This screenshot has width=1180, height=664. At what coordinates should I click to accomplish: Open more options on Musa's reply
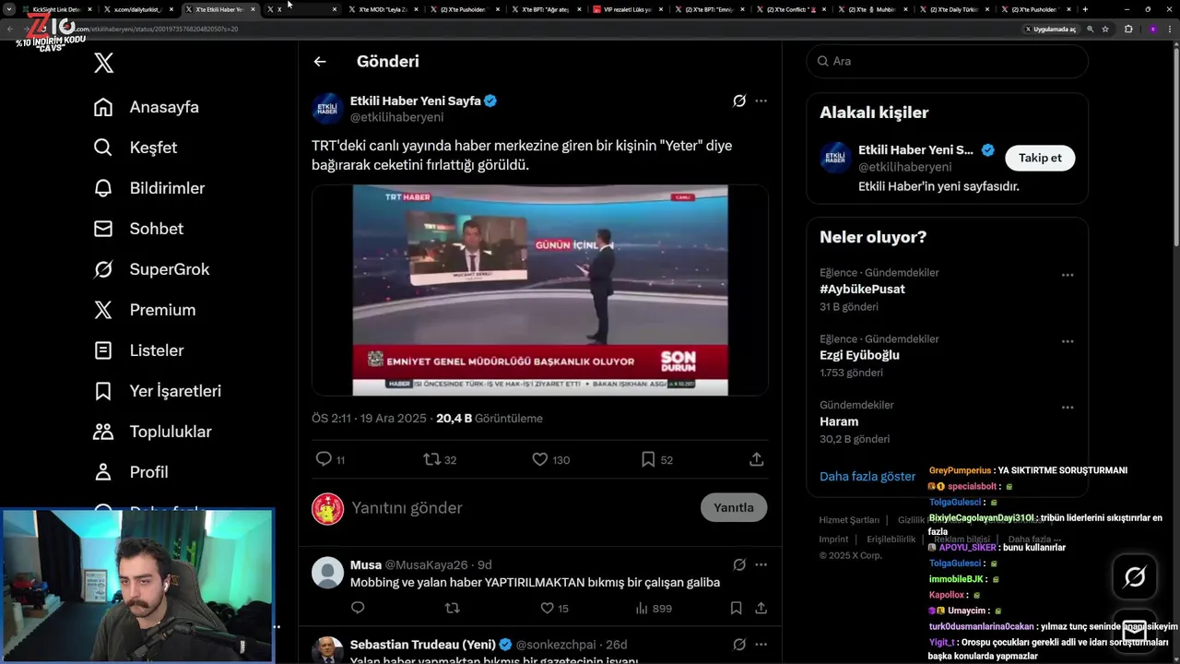click(761, 564)
